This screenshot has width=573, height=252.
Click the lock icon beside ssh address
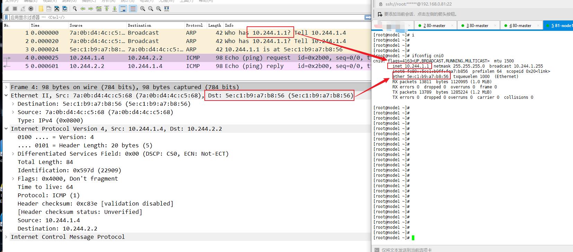(380, 4)
